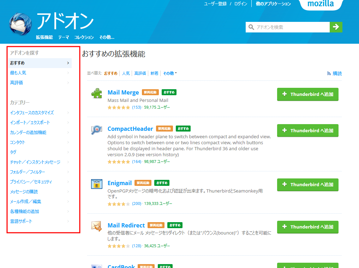Click the chevron beside 最も人気
The height and width of the screenshot is (268, 359).
pyautogui.click(x=68, y=73)
